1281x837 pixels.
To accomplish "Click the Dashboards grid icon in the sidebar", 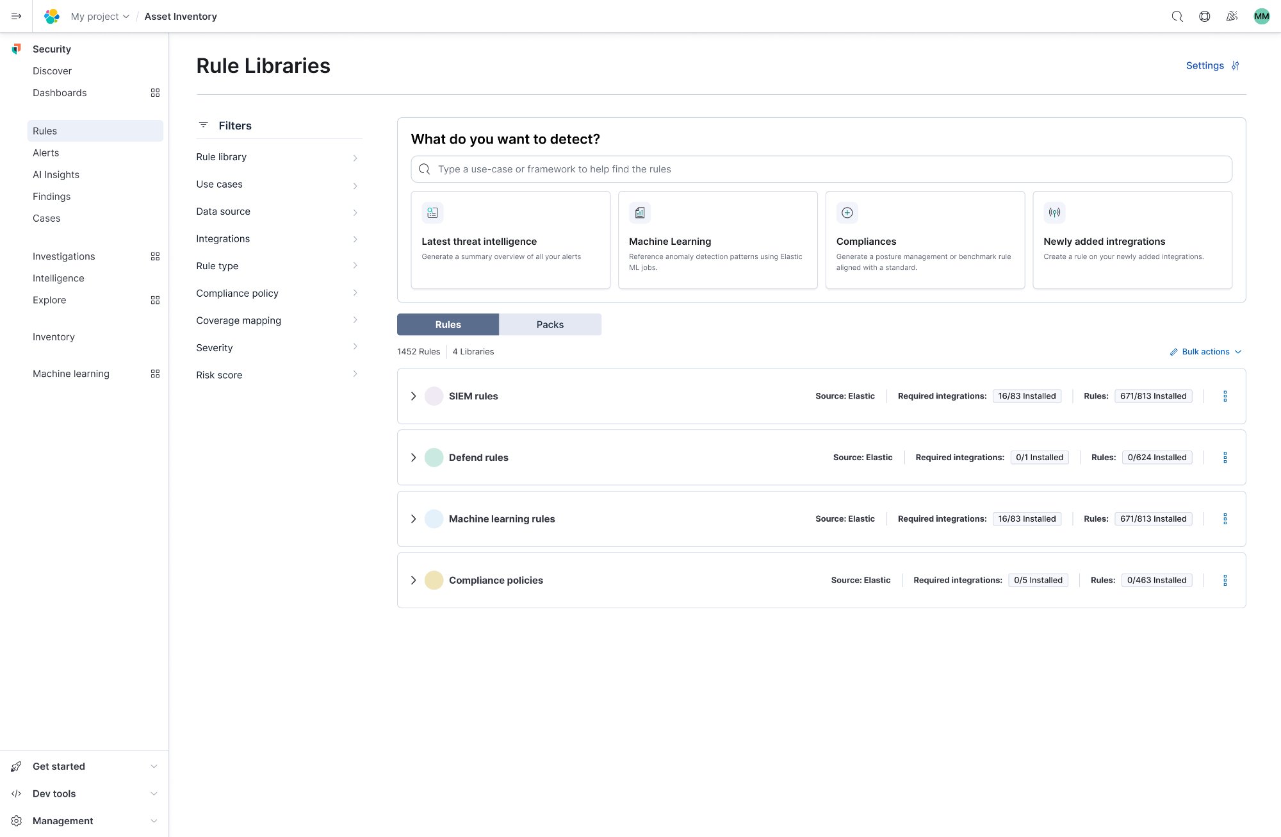I will click(155, 92).
